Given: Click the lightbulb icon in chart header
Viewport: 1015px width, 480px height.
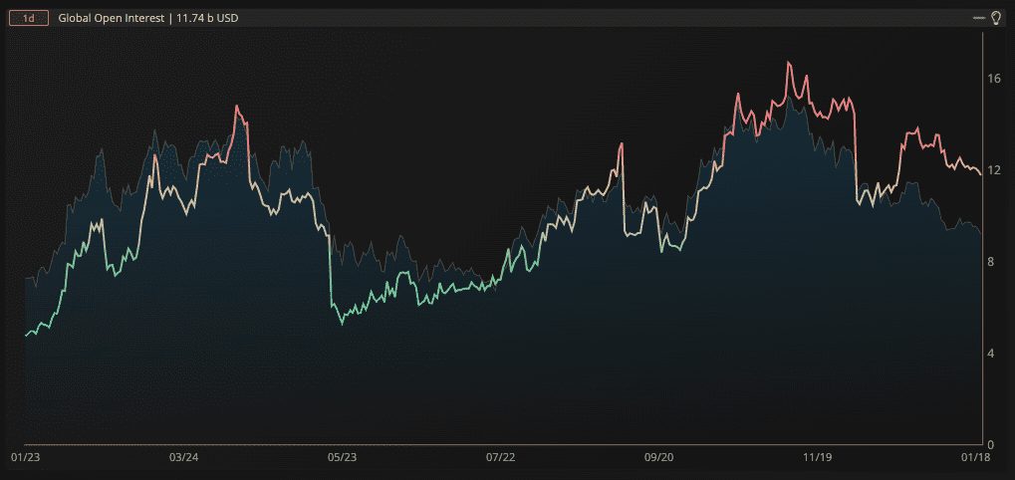Looking at the screenshot, I should click(994, 18).
